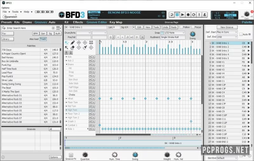The image size is (254, 161).
Task: Clear the search field with the X icon
Action: click(x=53, y=28)
